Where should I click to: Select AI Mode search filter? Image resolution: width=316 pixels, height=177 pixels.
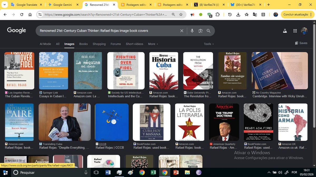pos(45,44)
